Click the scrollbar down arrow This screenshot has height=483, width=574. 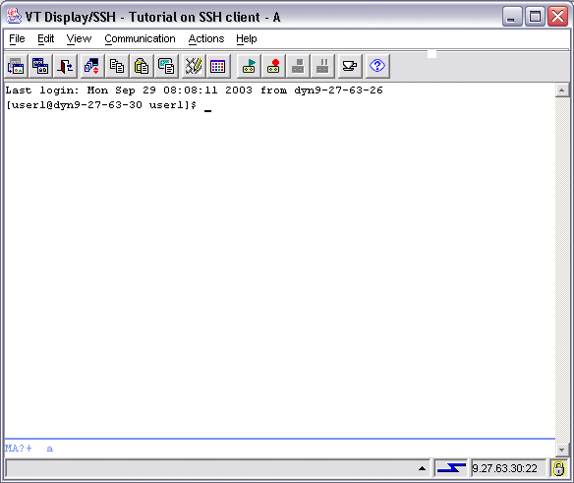point(562,449)
